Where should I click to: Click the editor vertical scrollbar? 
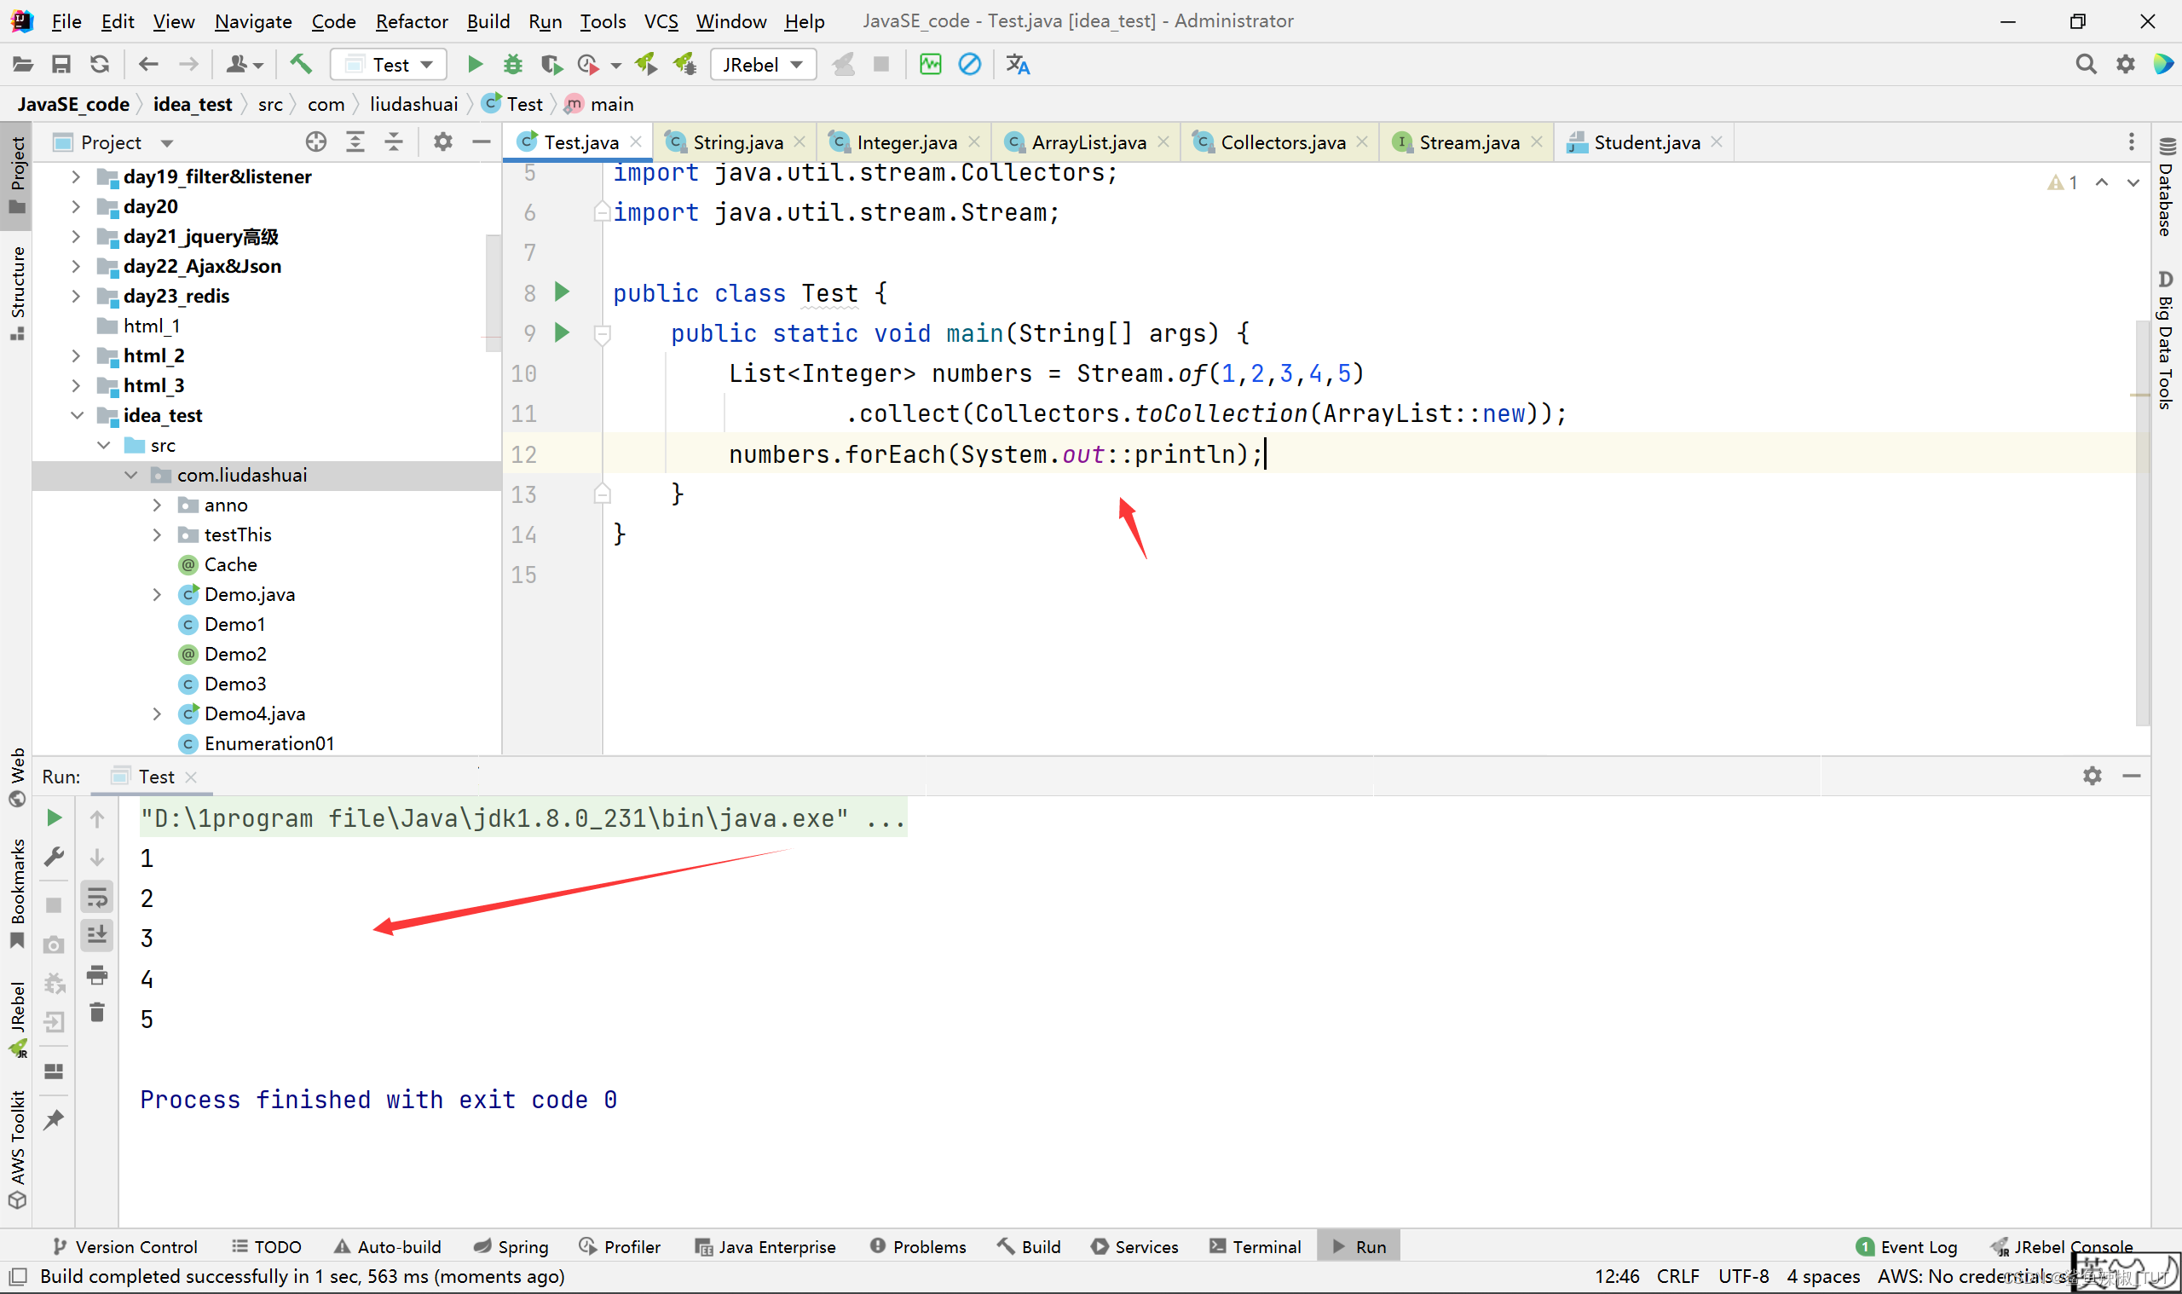(x=2142, y=523)
